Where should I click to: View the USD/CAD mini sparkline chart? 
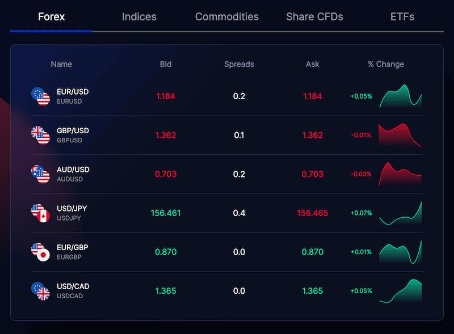click(x=401, y=291)
